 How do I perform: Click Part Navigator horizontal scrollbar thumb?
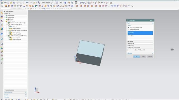tap(10, 90)
